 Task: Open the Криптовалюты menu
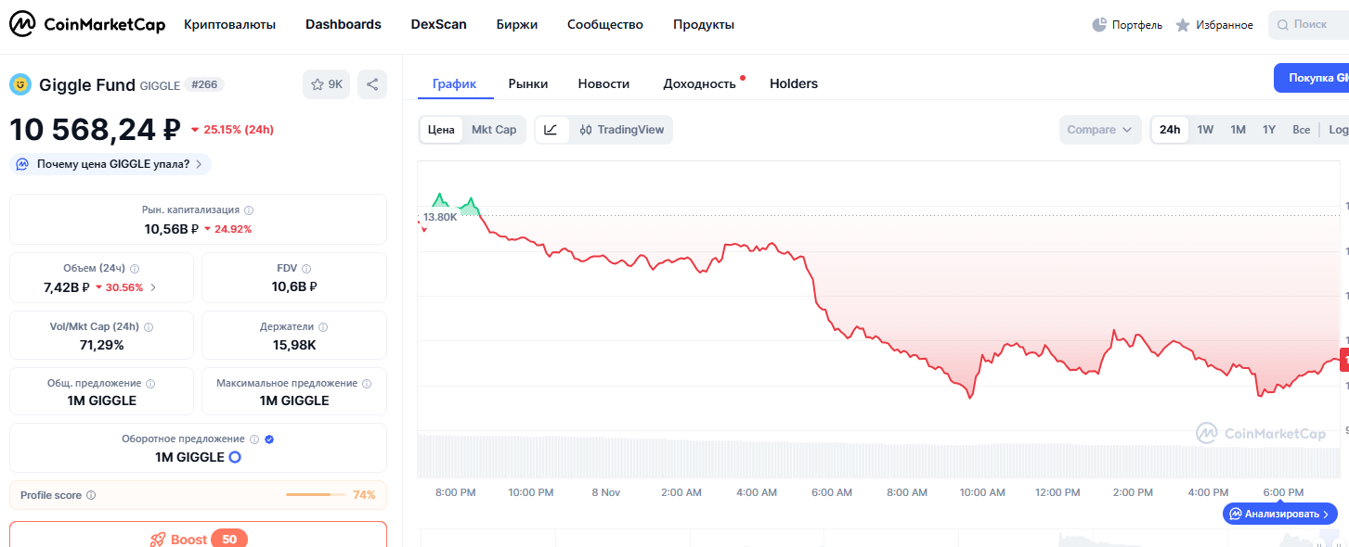coord(229,25)
